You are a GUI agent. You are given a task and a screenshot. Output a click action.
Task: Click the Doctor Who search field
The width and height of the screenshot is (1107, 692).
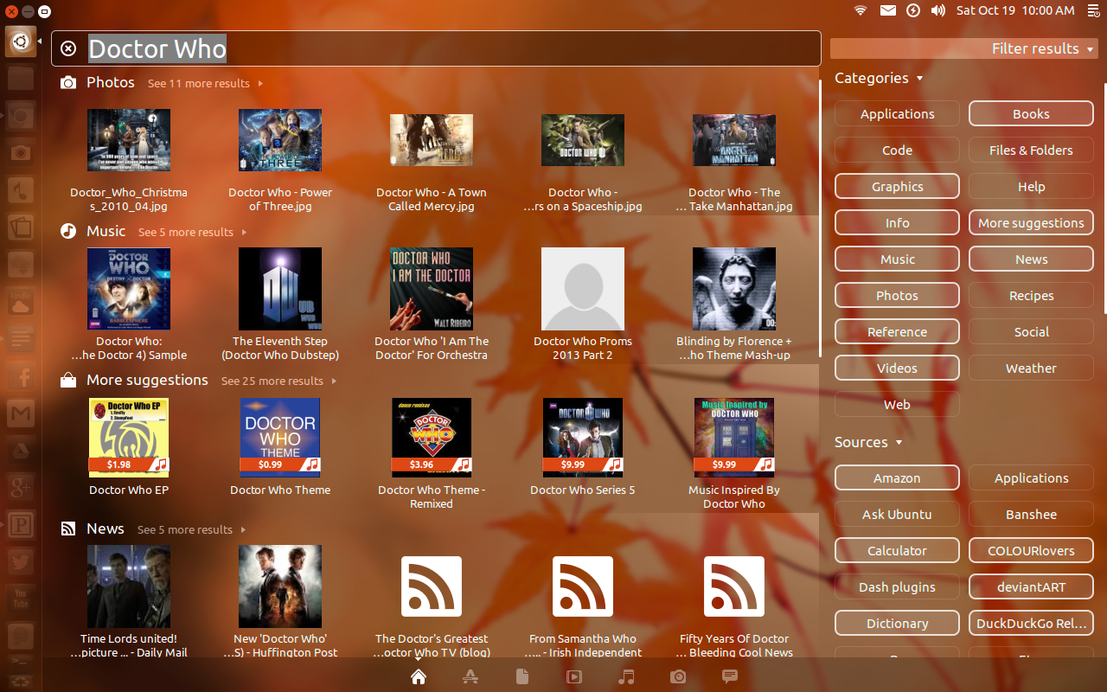[x=436, y=48]
